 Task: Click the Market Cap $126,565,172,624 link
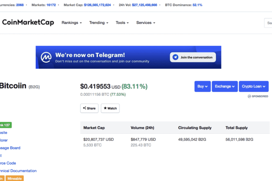click(97, 5)
